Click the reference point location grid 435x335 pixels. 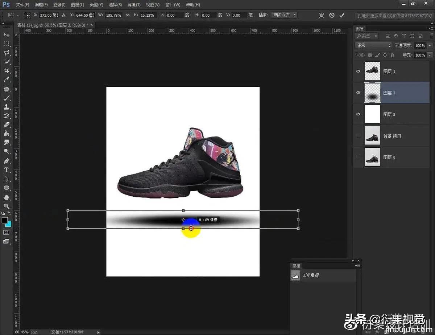[27, 15]
